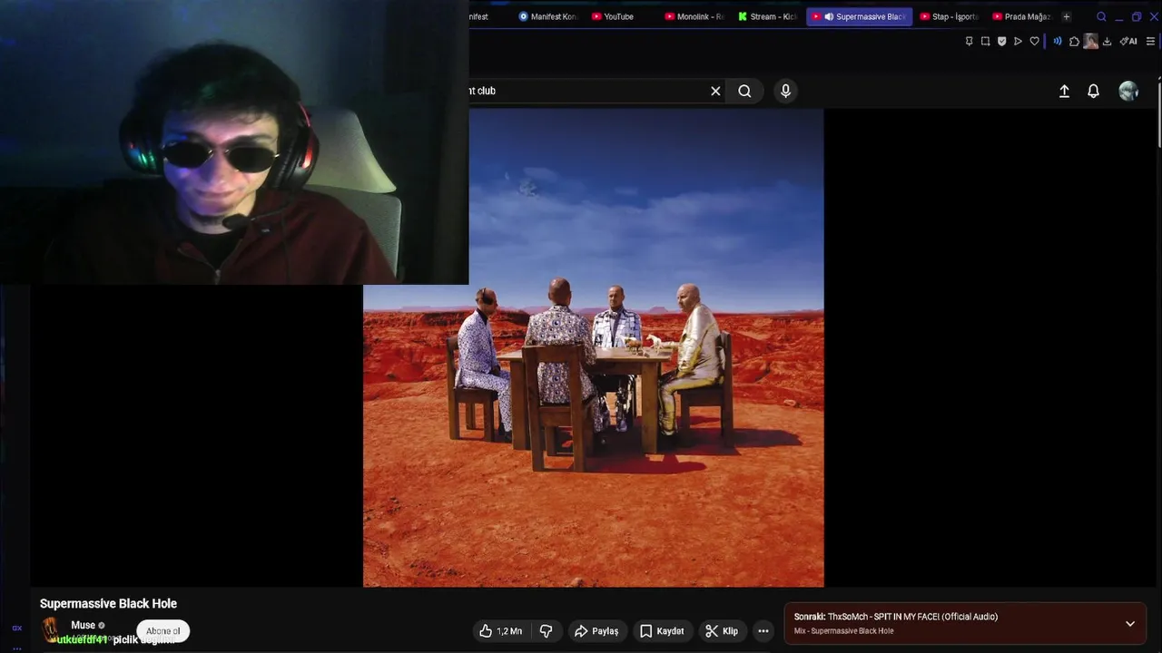The width and height of the screenshot is (1162, 653).
Task: Click the pin icon in browser toolbar
Action: (969, 41)
